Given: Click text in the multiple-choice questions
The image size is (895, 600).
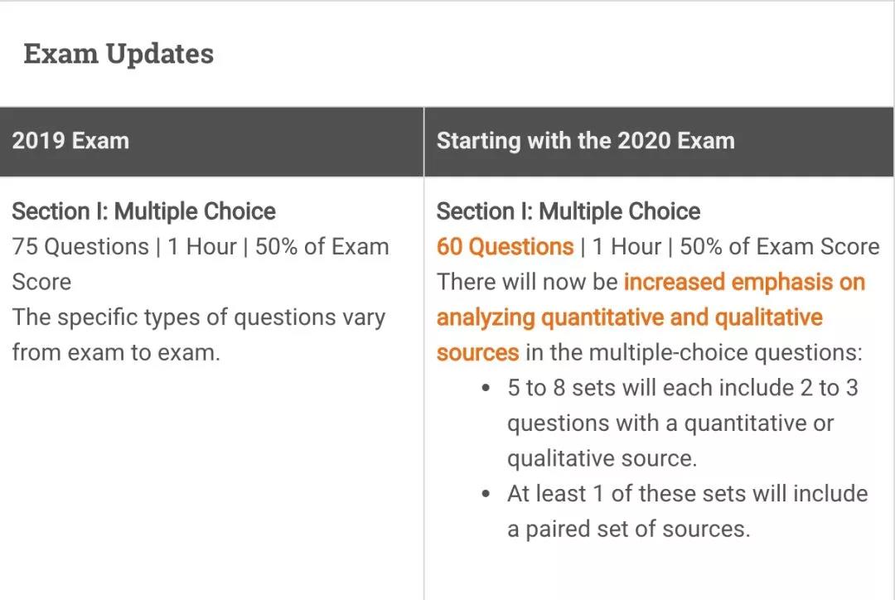Looking at the screenshot, I should point(694,353).
